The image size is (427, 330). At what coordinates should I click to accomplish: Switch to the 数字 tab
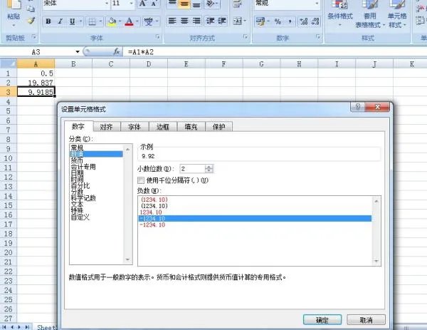point(78,127)
